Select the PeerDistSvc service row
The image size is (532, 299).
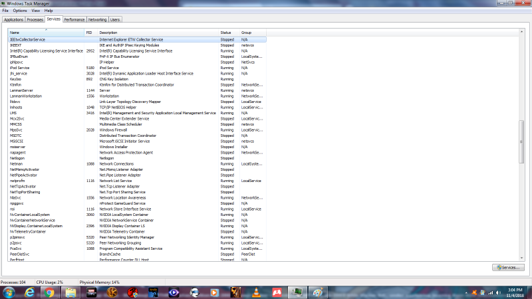point(137,254)
